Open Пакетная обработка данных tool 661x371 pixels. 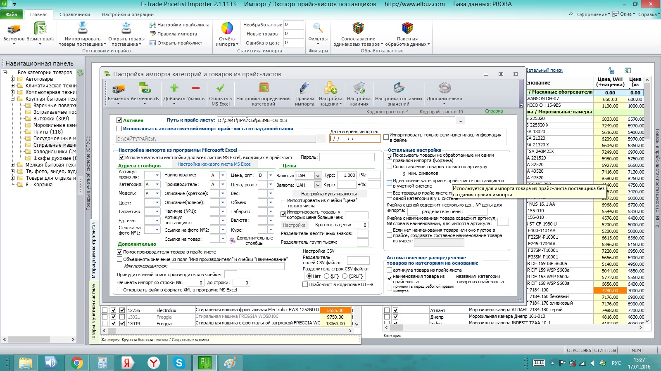point(407,34)
